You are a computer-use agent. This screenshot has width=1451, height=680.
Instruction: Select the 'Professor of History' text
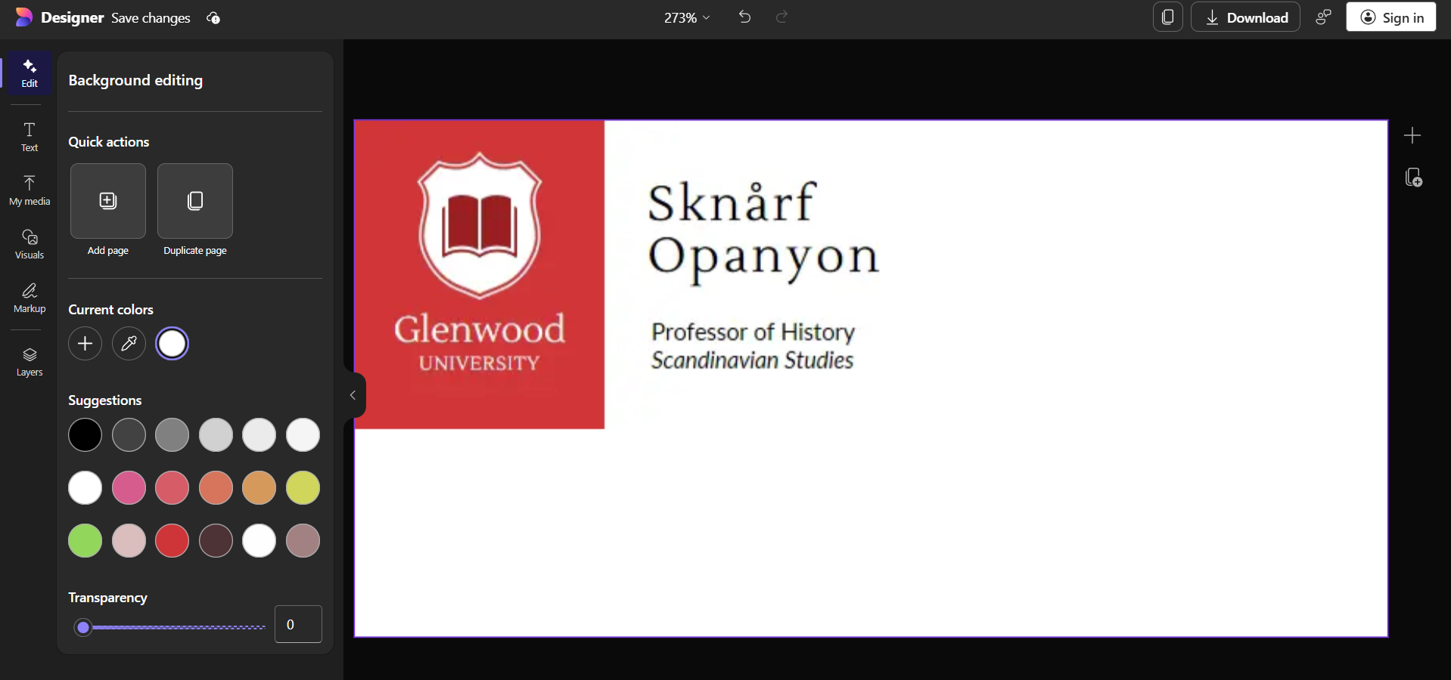tap(753, 332)
